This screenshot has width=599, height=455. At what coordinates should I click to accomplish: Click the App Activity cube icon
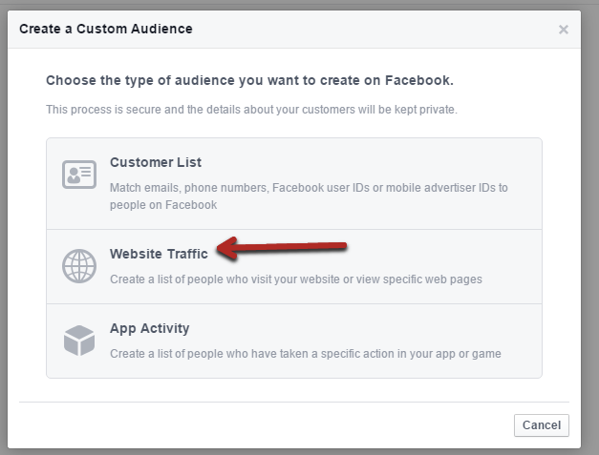(78, 340)
